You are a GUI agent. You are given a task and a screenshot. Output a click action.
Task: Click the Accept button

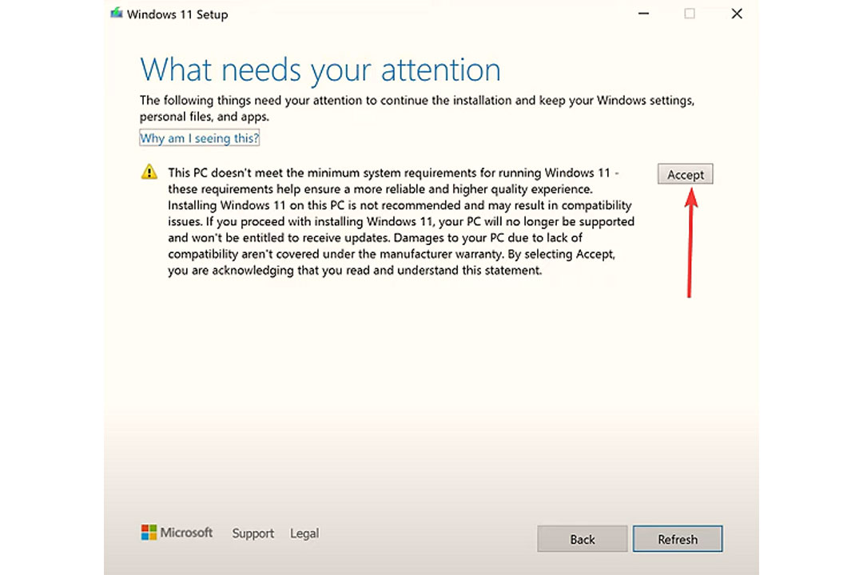tap(686, 174)
